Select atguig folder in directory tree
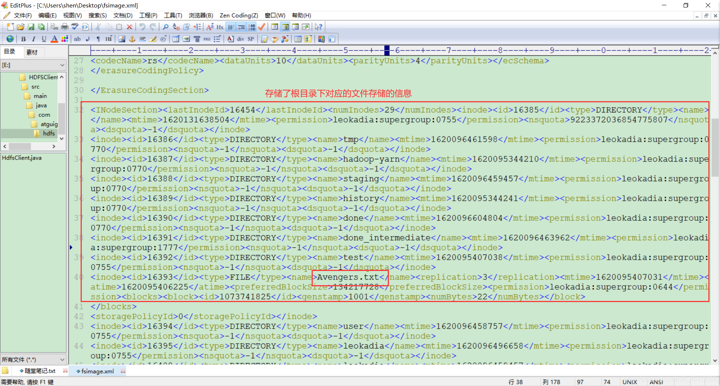Image resolution: width=720 pixels, height=386 pixels. click(x=45, y=124)
